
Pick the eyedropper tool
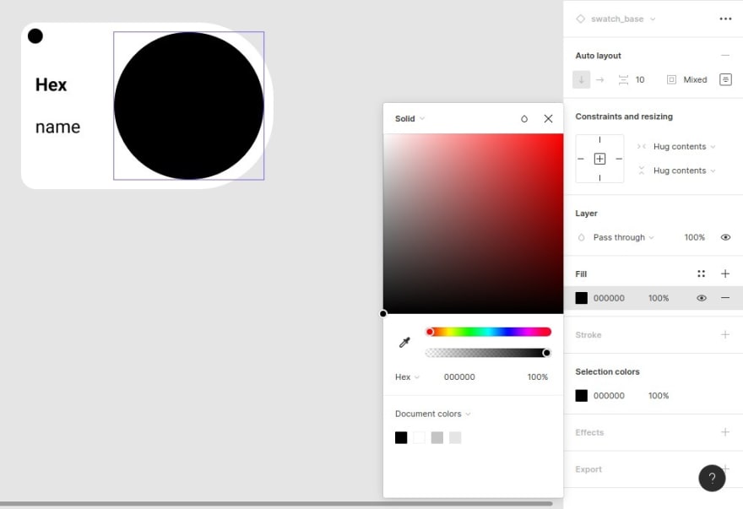404,342
